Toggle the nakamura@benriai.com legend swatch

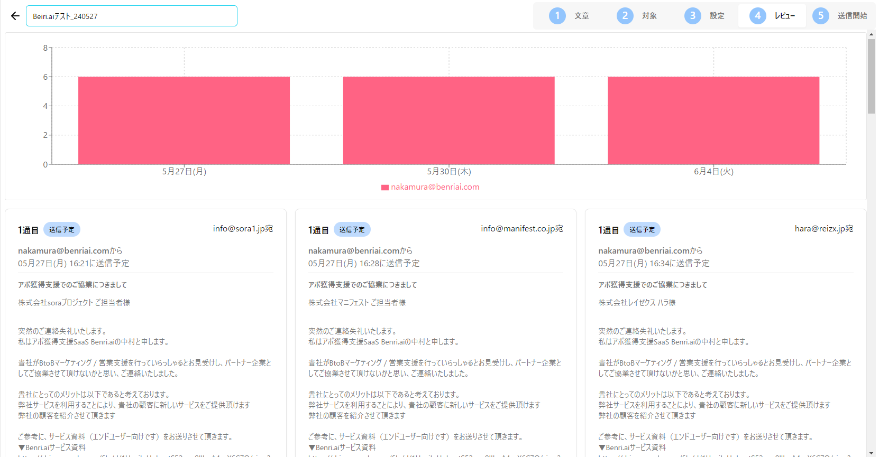point(385,187)
